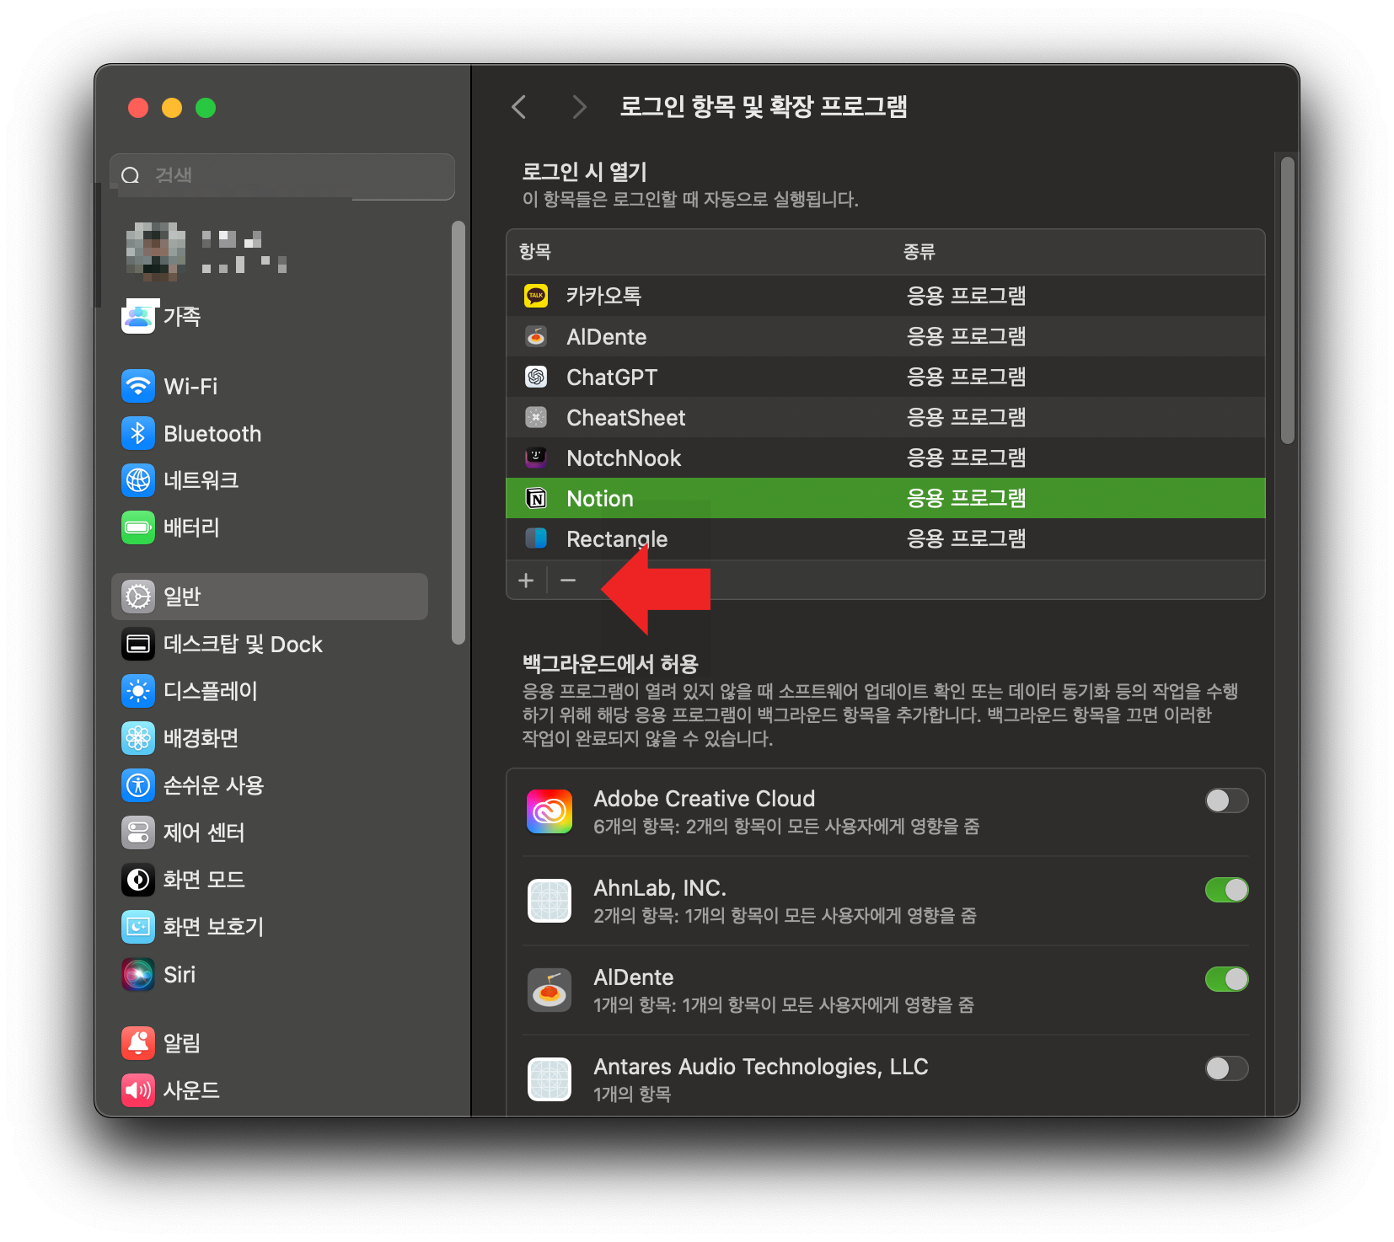Image resolution: width=1394 pixels, height=1242 pixels.
Task: Open the 화면 모드 icon
Action: (x=138, y=880)
